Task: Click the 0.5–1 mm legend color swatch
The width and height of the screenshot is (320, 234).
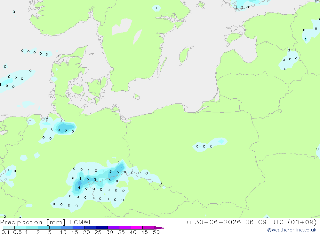Action: [x=20, y=228]
